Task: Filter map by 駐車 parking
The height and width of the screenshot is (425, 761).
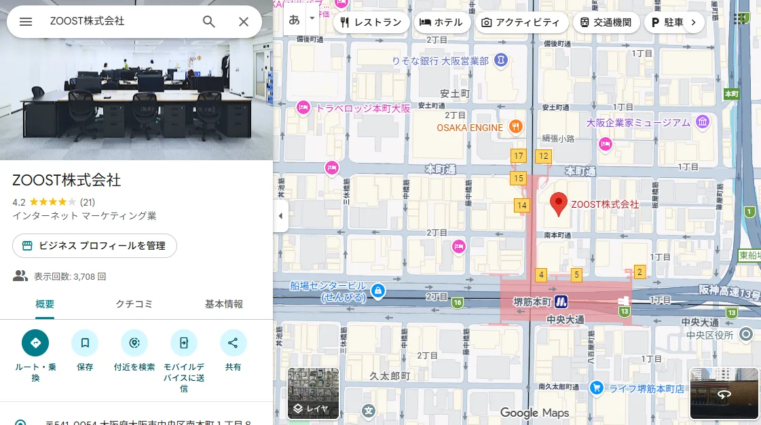Action: [667, 22]
